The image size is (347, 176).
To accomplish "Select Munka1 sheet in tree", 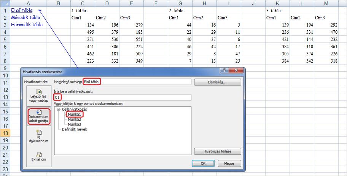I will [x=74, y=114].
